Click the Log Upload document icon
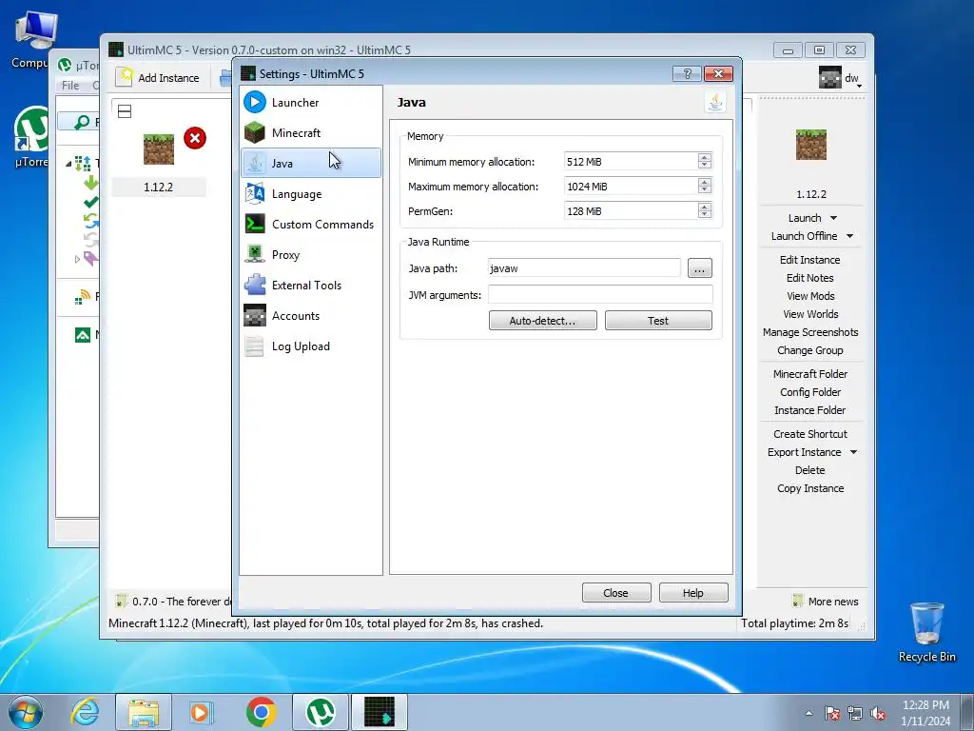Screen dimensions: 974x731 [x=255, y=346]
